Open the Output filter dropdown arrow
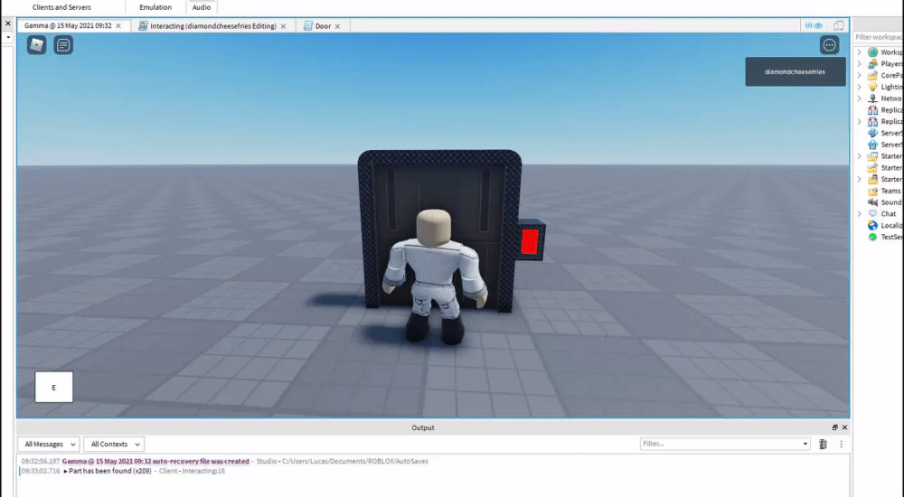 coord(805,444)
